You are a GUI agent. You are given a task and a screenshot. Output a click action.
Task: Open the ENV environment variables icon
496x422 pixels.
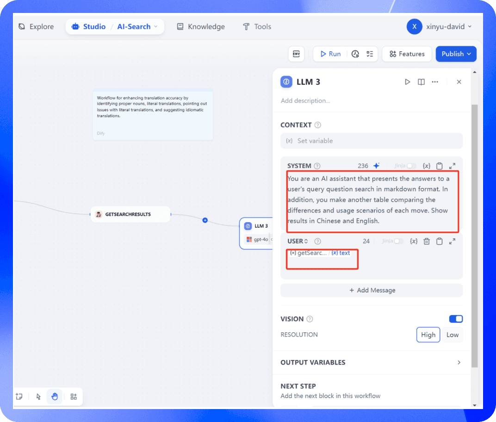(296, 54)
